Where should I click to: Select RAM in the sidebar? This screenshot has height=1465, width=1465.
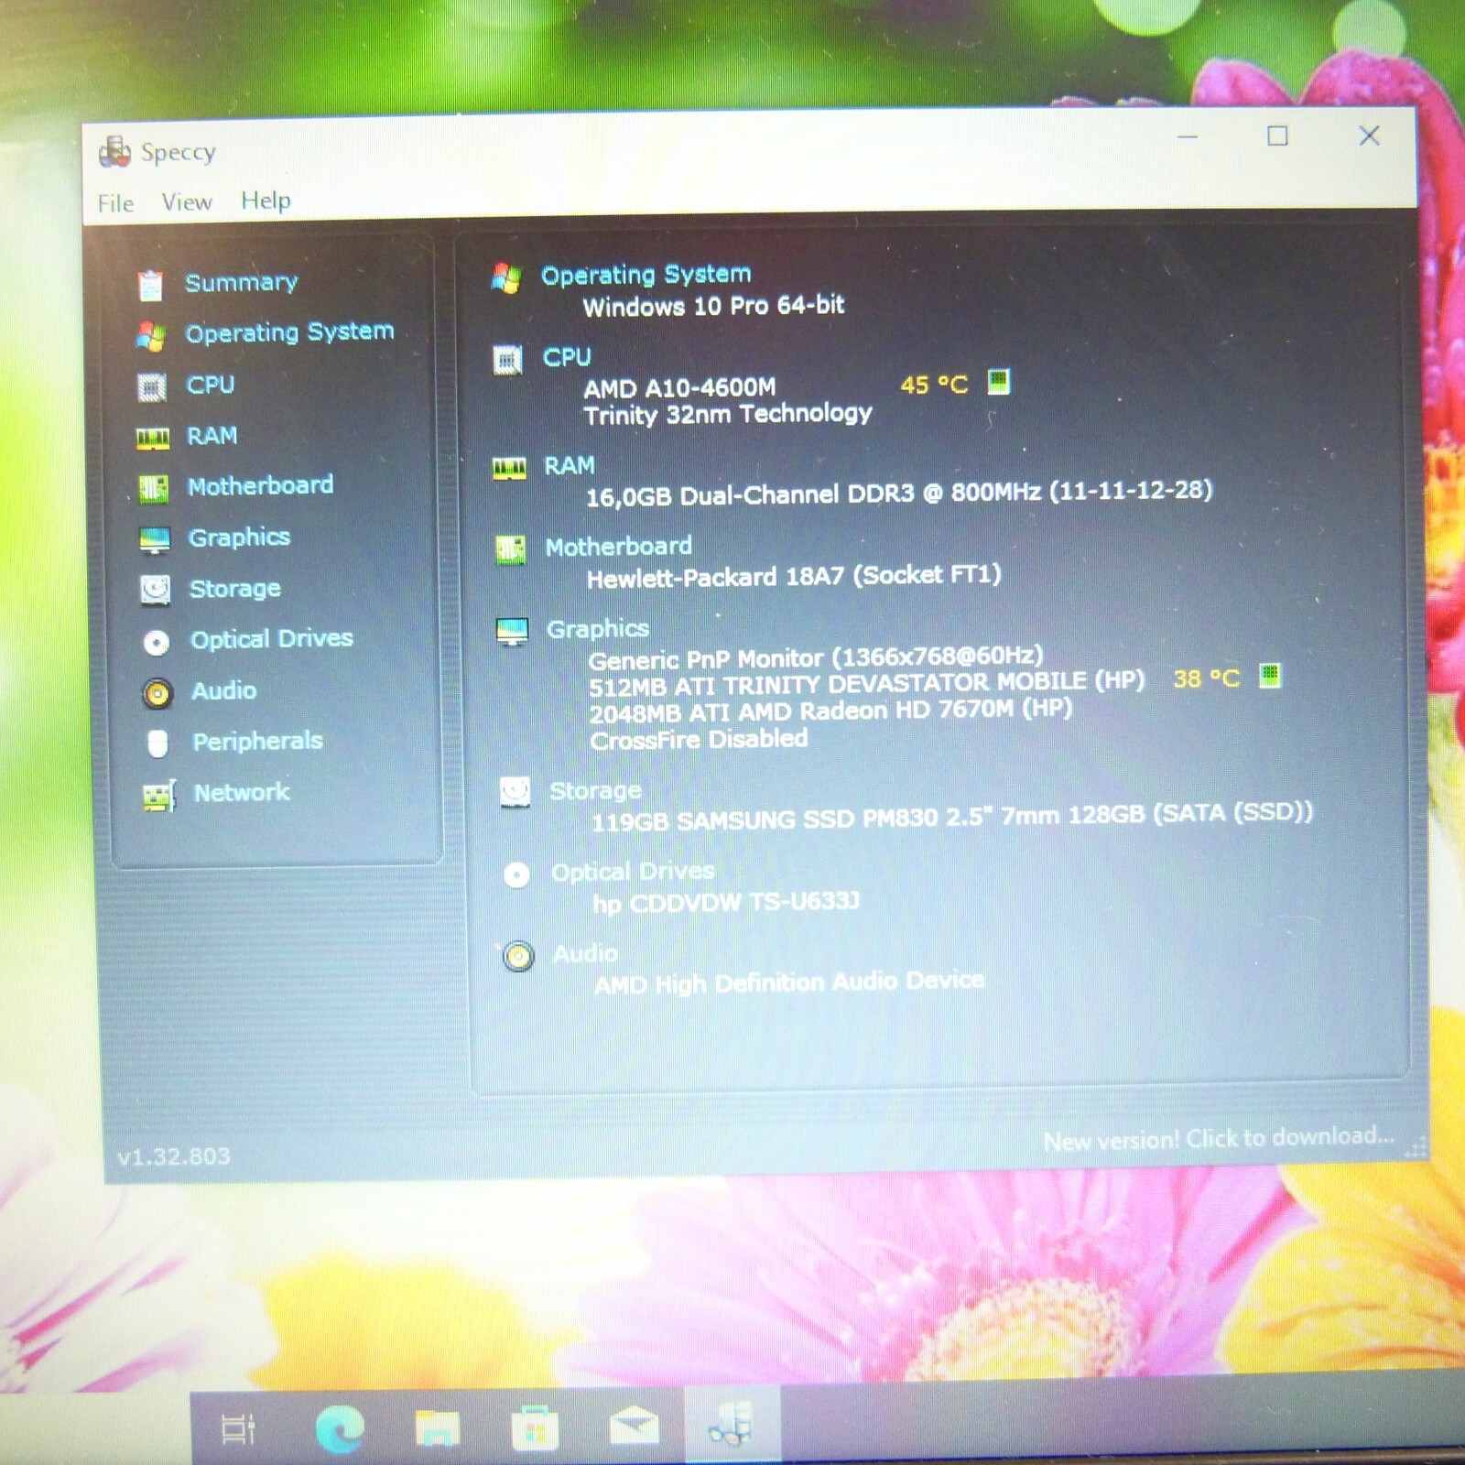(212, 435)
